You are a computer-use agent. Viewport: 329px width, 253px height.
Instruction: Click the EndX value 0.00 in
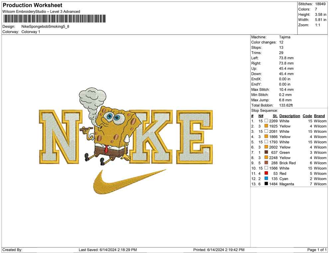click(x=284, y=79)
